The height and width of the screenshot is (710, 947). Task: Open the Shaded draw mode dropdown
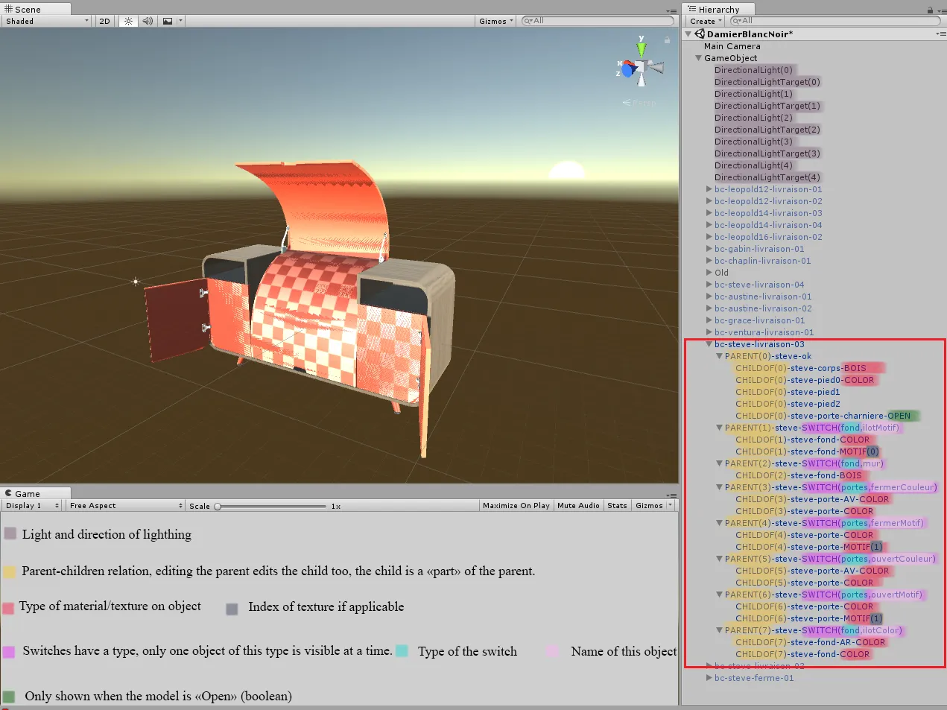click(x=47, y=21)
